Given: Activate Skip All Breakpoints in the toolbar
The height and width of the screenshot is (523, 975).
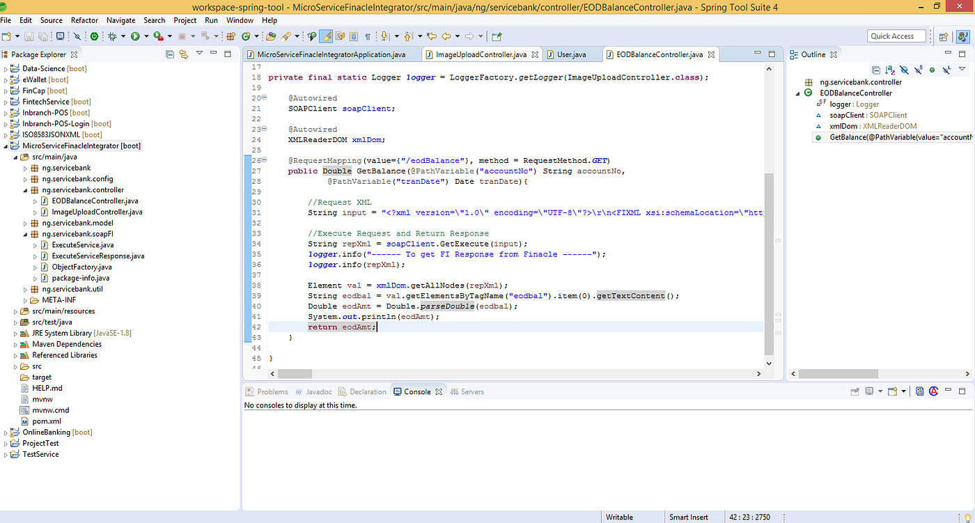Looking at the screenshot, I should pyautogui.click(x=77, y=36).
